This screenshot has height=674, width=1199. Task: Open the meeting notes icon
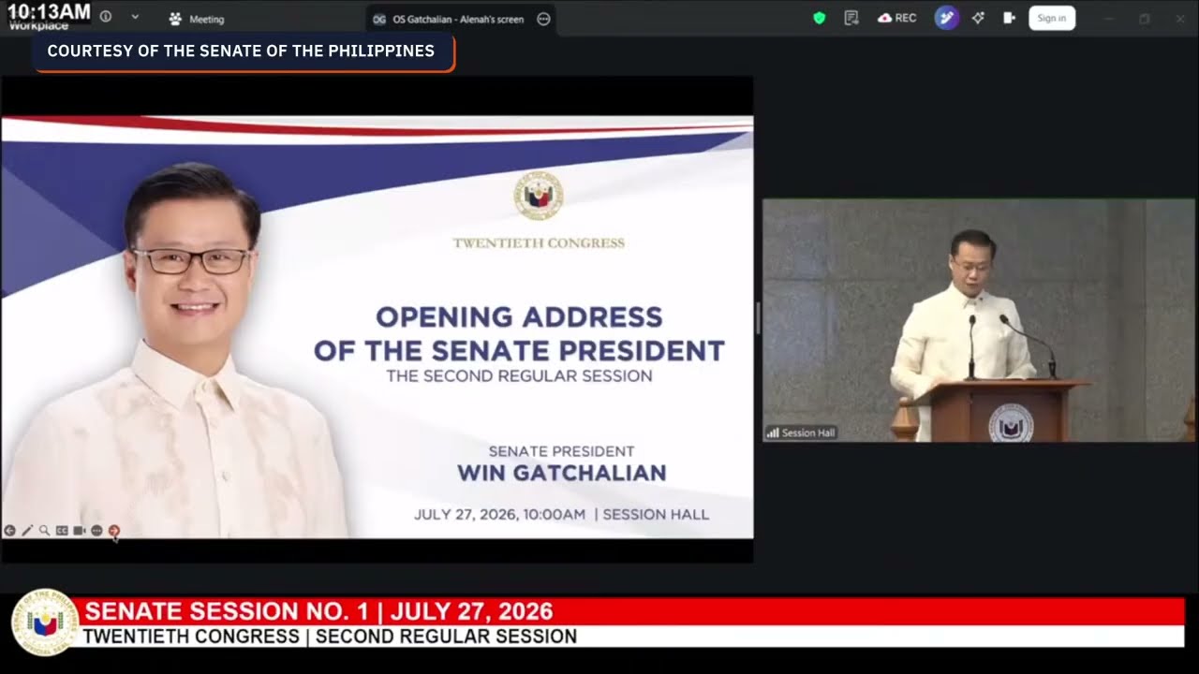pos(851,18)
